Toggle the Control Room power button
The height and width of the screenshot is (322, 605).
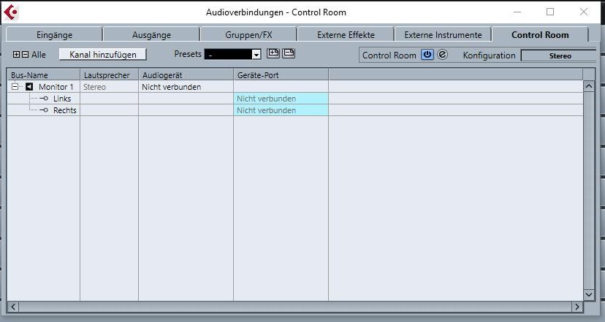[427, 54]
